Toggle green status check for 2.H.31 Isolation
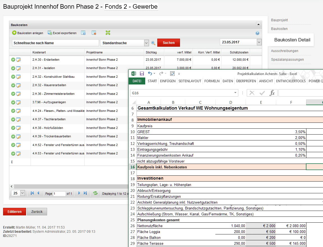Screen dimensions: 323x247 coord(13,68)
